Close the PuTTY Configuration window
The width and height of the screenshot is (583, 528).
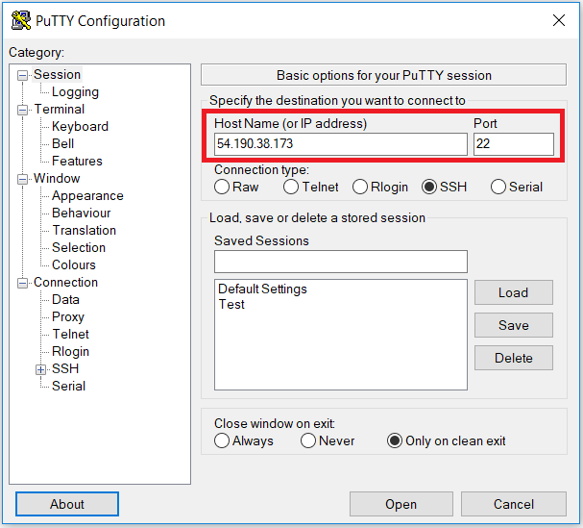[x=559, y=20]
